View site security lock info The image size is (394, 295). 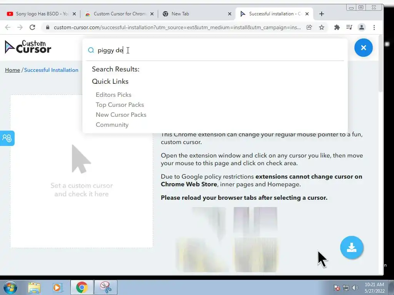tap(47, 27)
